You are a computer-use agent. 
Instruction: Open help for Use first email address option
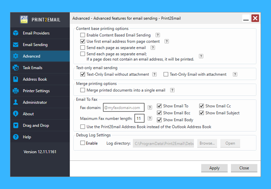pyautogui.click(x=166, y=42)
